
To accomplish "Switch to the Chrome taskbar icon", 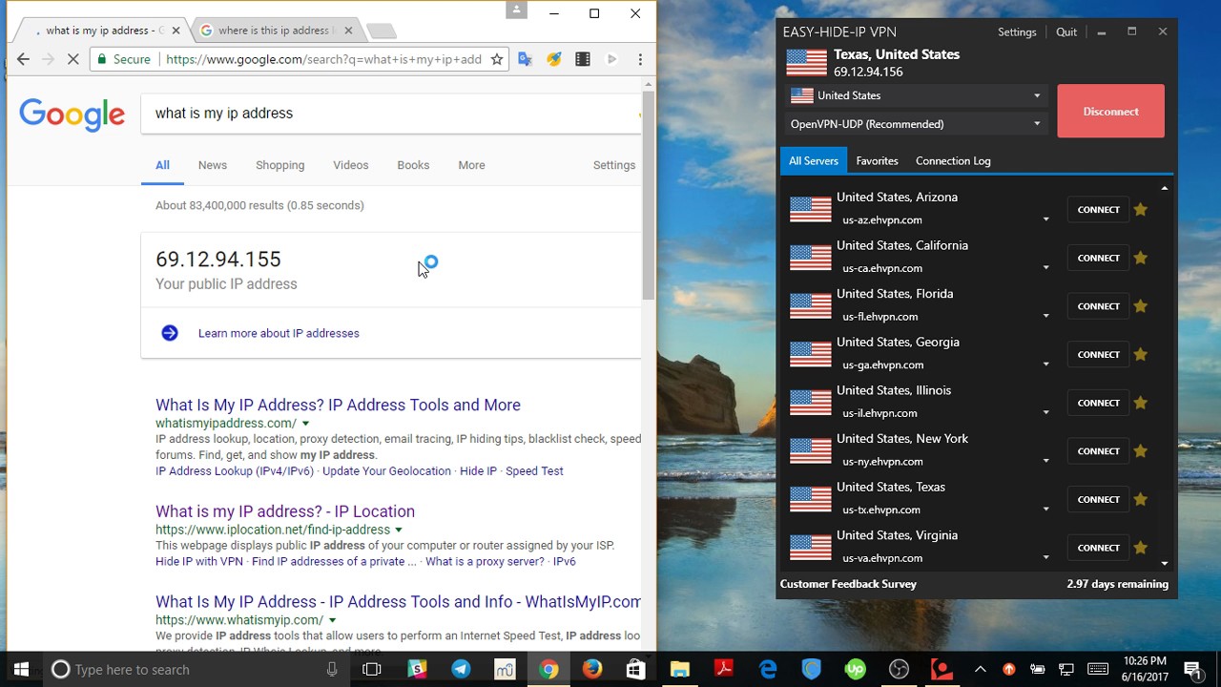I will [548, 669].
